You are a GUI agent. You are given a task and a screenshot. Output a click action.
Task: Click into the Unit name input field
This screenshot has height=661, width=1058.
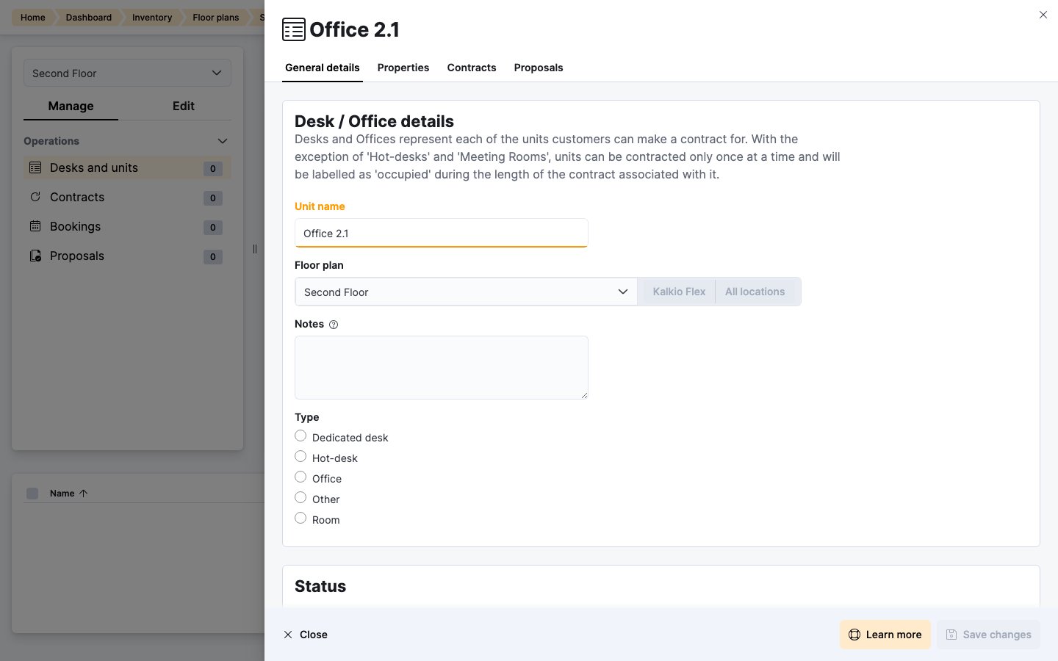[x=441, y=233]
